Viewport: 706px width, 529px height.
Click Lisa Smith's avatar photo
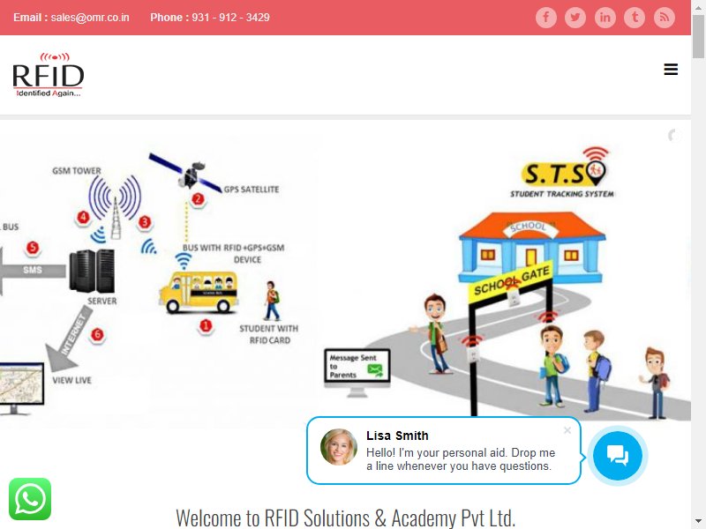click(339, 447)
